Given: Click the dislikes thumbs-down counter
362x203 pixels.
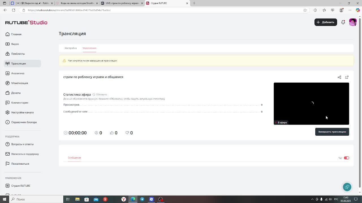Looking at the screenshot, I should point(129,133).
